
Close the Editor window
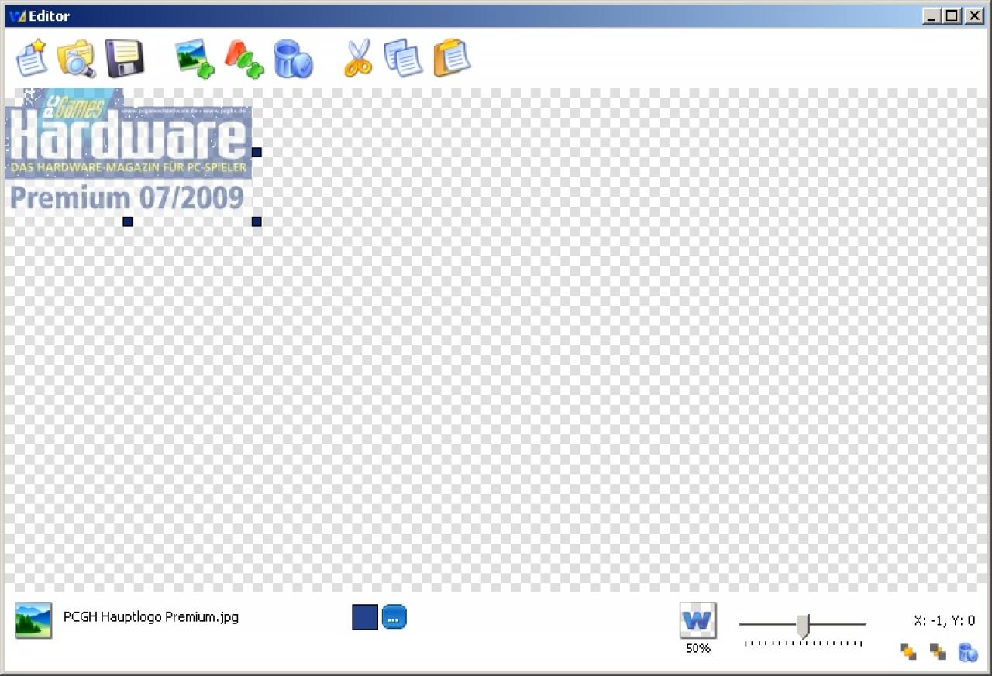(973, 15)
